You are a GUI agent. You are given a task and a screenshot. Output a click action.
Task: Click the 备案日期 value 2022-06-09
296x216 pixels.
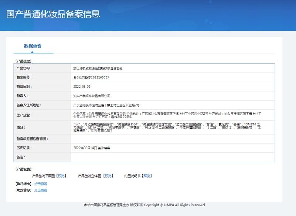(x=82, y=87)
